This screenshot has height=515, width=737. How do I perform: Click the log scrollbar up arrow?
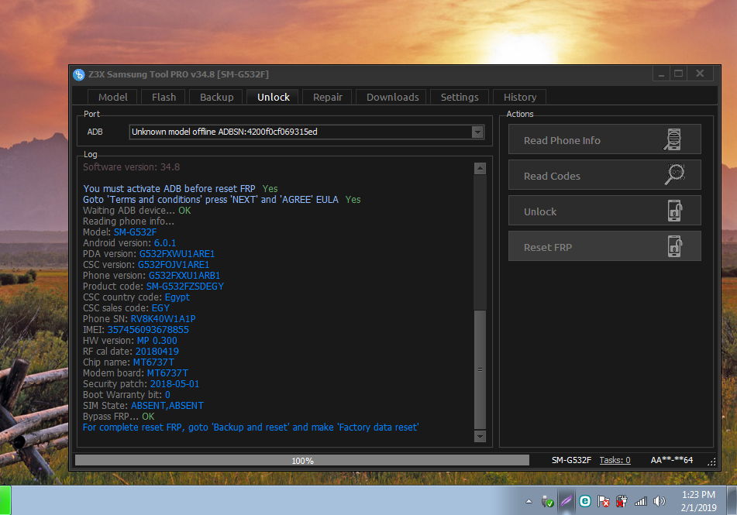click(x=480, y=168)
